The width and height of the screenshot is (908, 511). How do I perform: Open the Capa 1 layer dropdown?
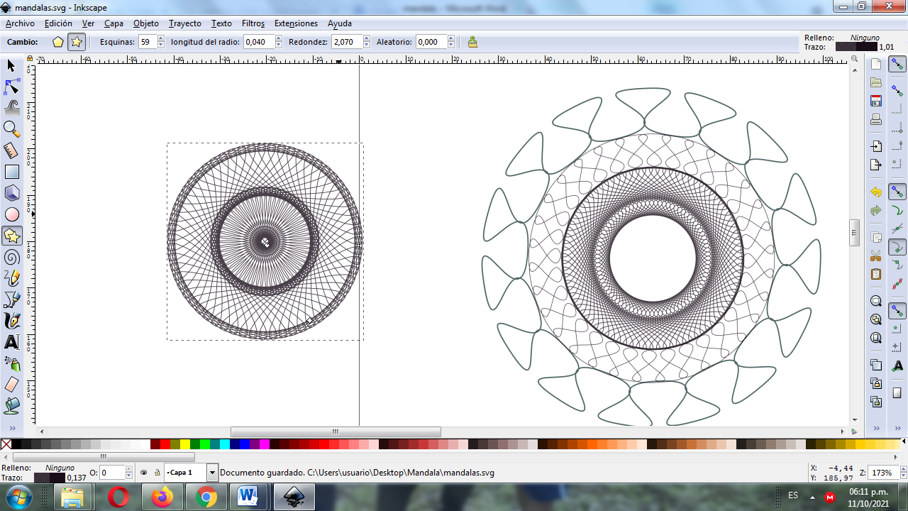pyautogui.click(x=212, y=473)
